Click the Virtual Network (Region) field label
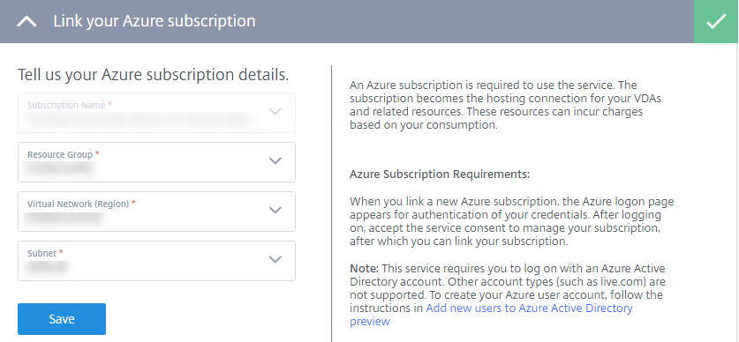Screen dimensions: 739x342 click(x=81, y=204)
